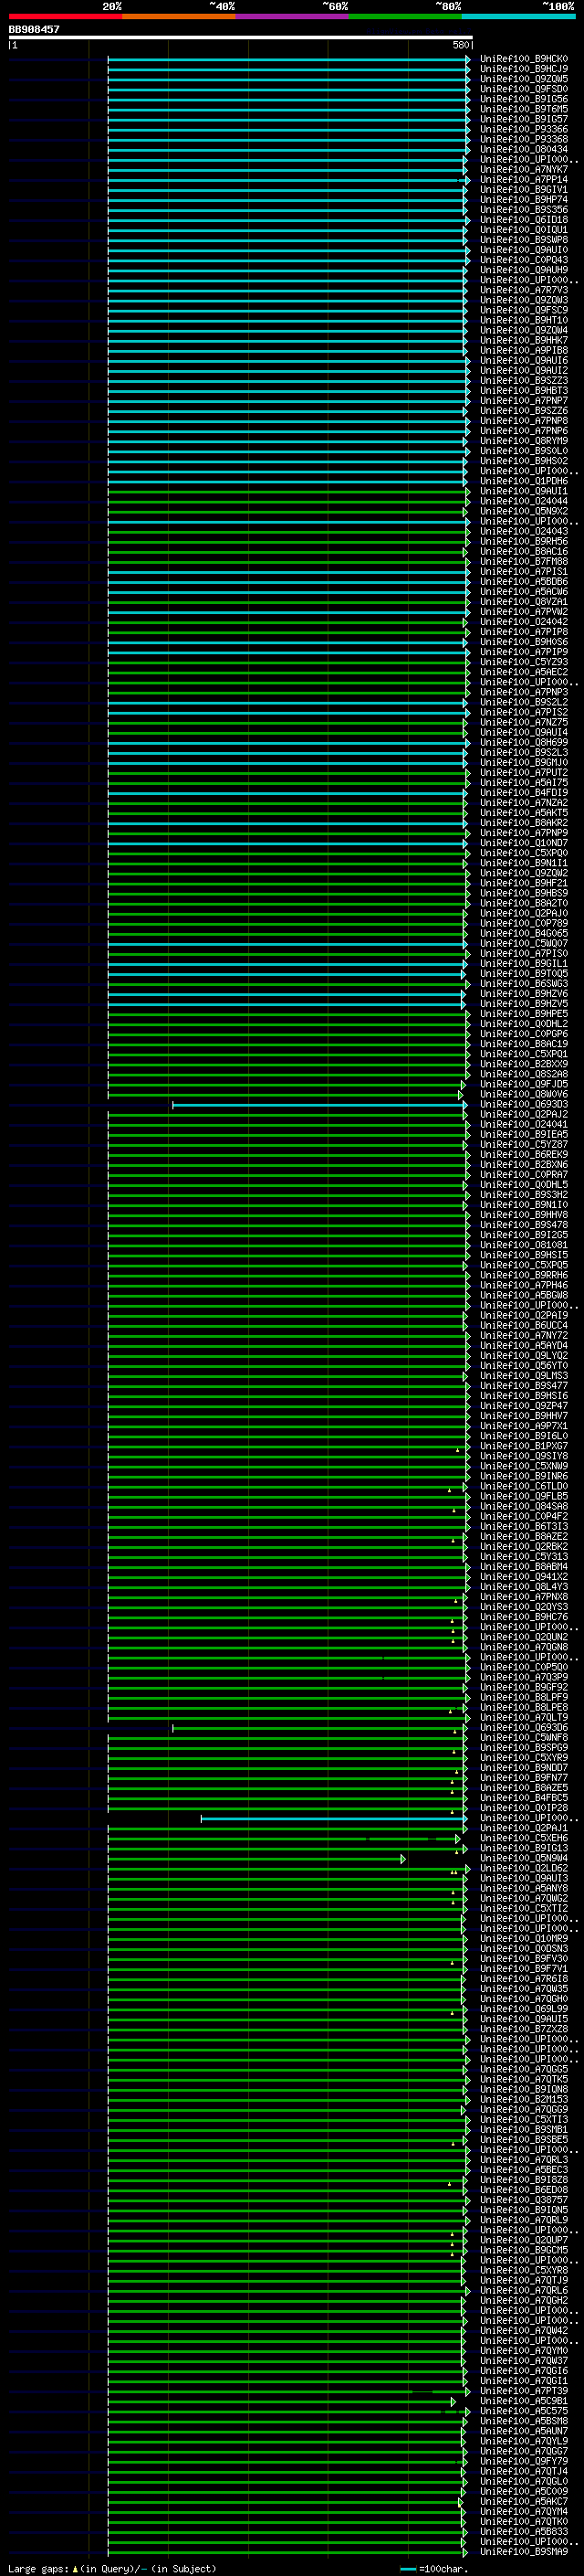
Task: Select hit label UniRef100_B9S3H2
Action: coord(524,1195)
